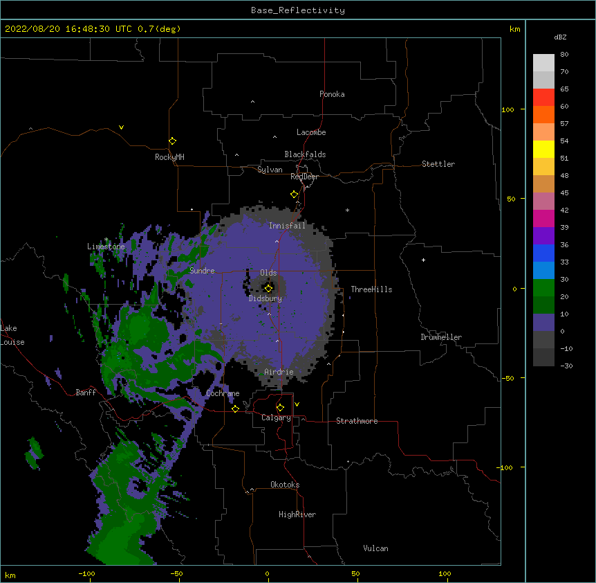Image resolution: width=596 pixels, height=583 pixels.
Task: Click the Limestone label
Action: tap(106, 246)
